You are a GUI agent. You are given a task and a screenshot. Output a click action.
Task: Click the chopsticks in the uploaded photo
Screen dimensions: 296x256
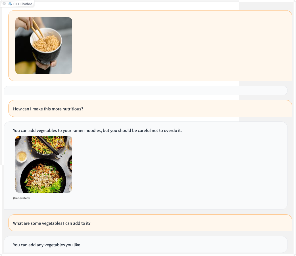(37, 28)
